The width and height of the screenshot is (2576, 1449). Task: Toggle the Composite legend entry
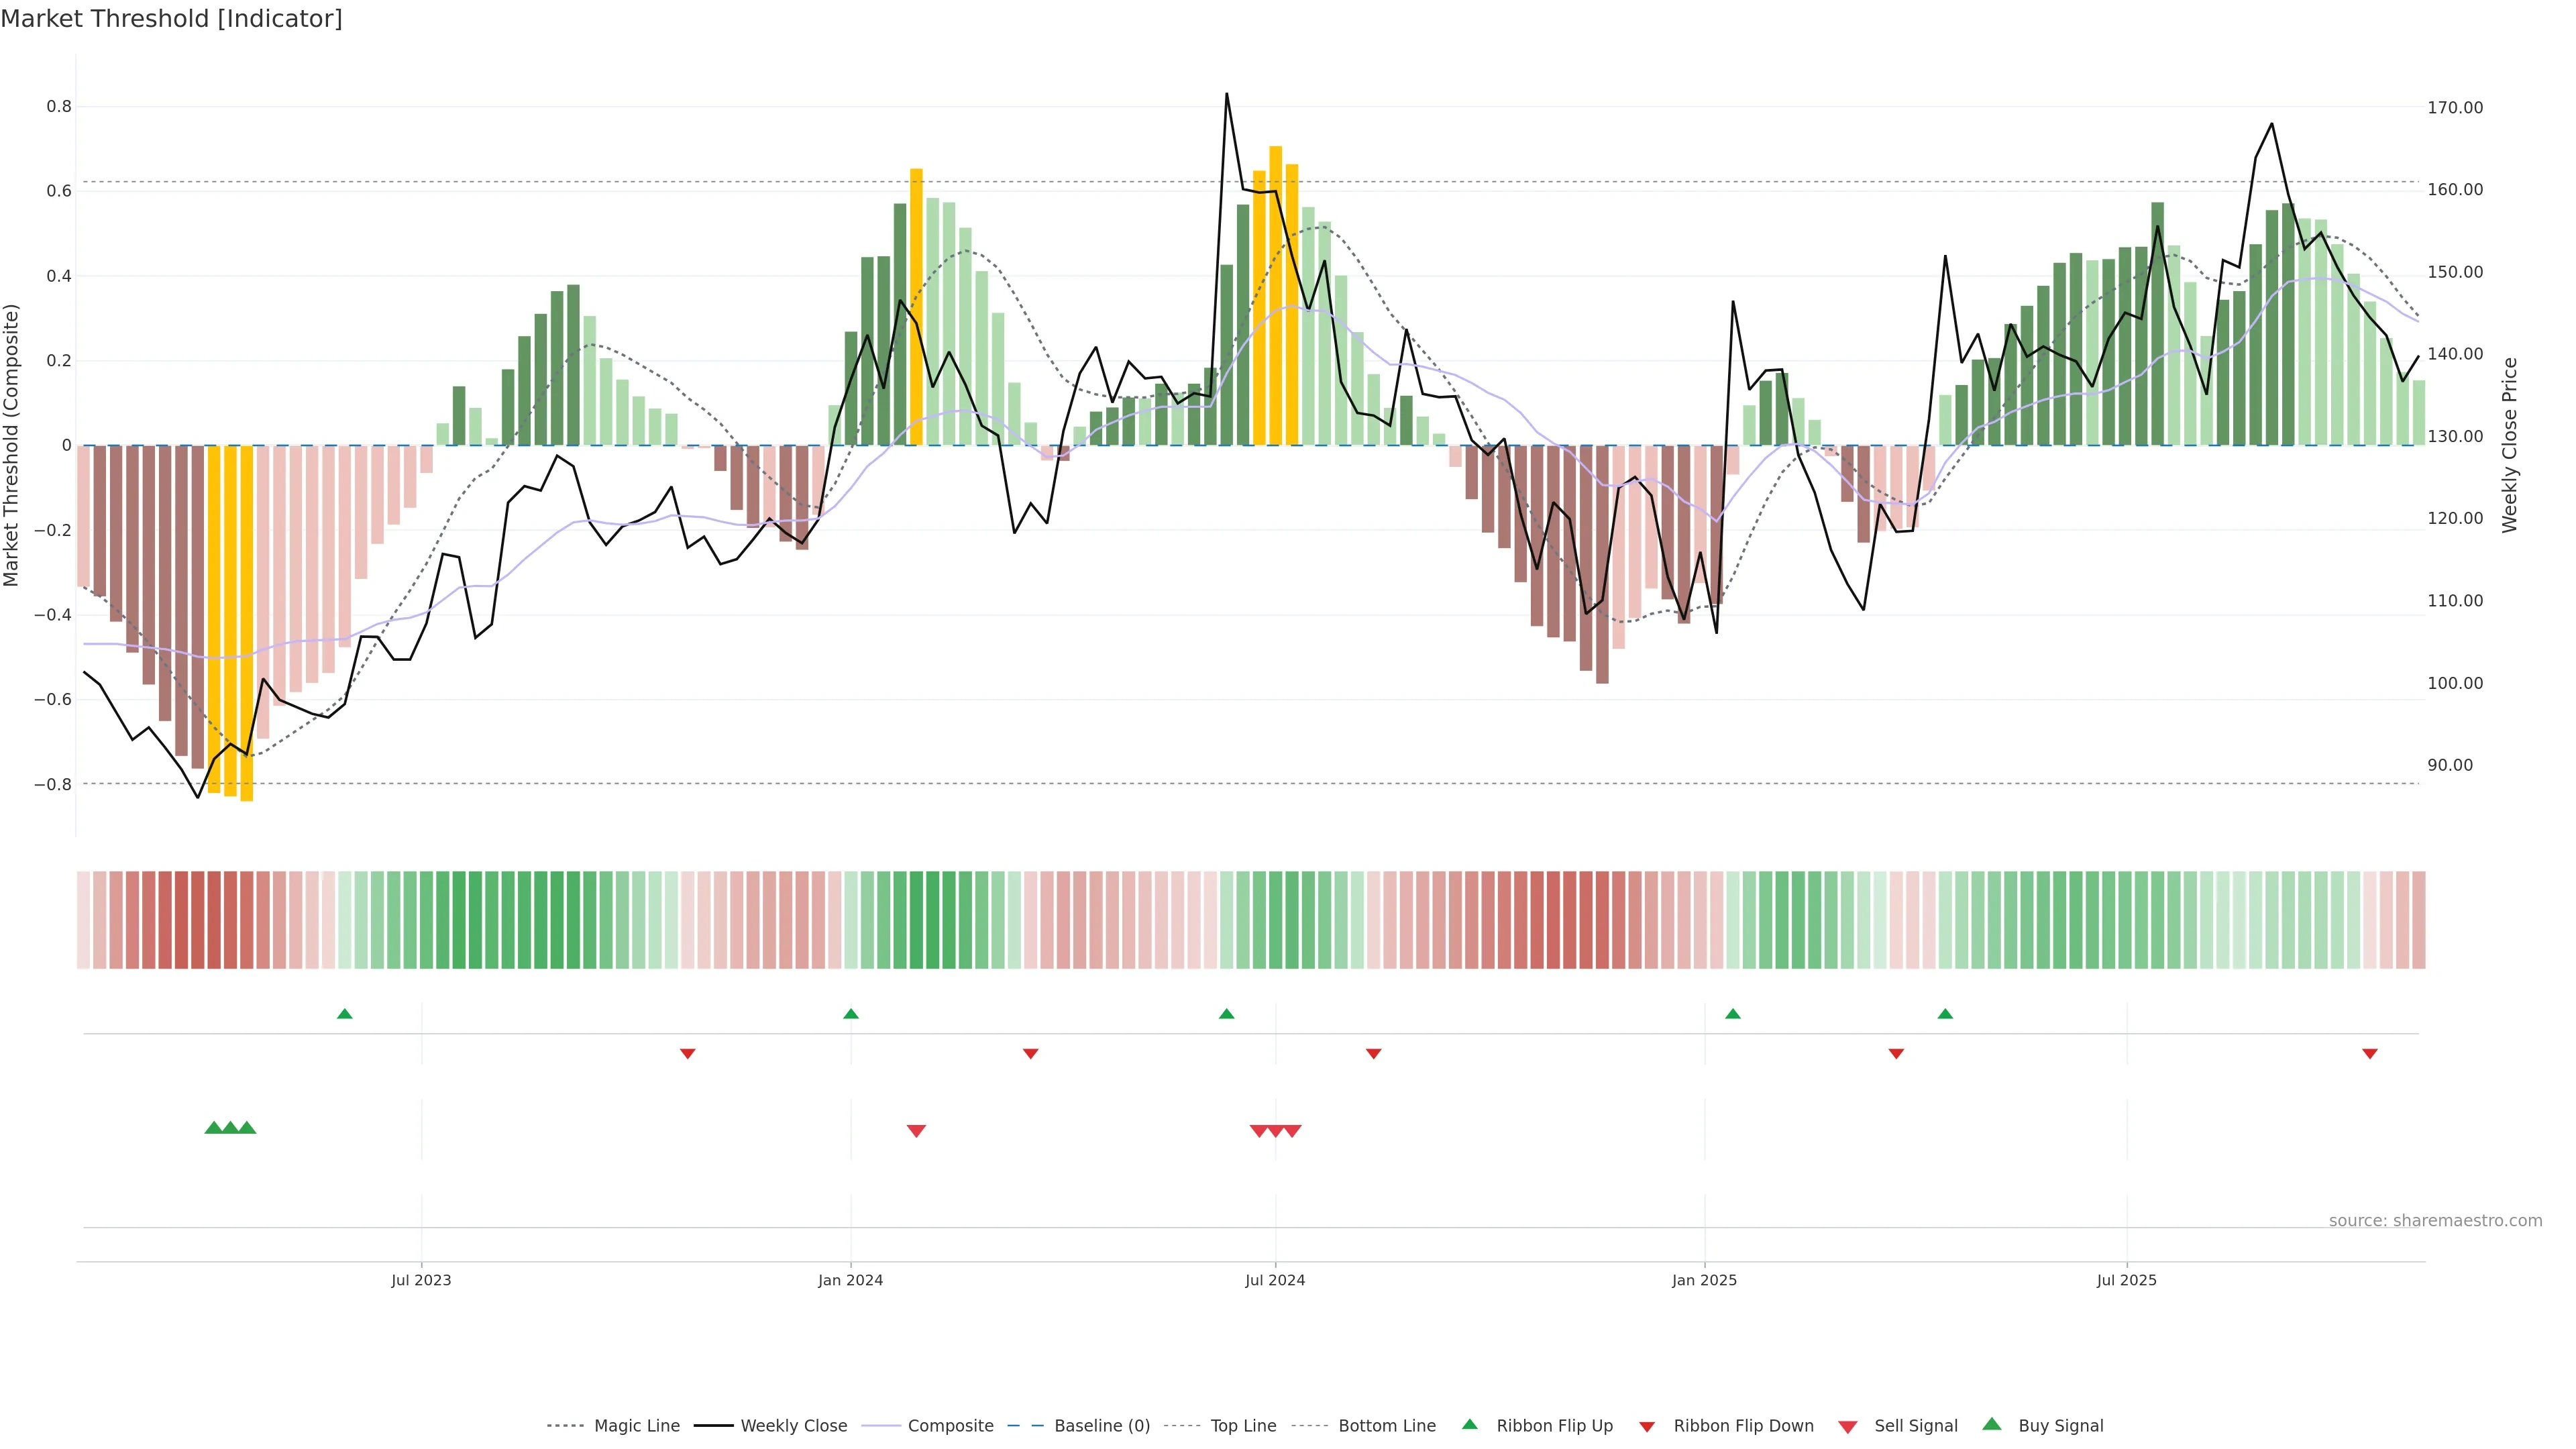coord(950,1426)
